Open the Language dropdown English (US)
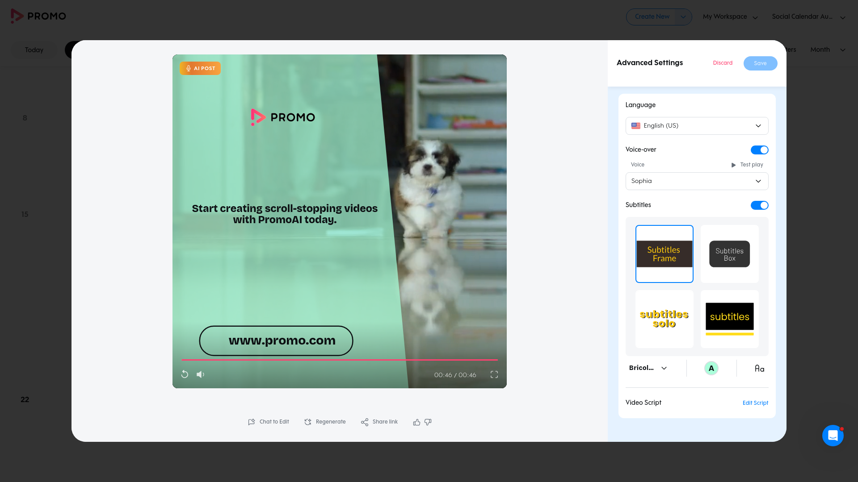This screenshot has height=482, width=858. pyautogui.click(x=697, y=126)
